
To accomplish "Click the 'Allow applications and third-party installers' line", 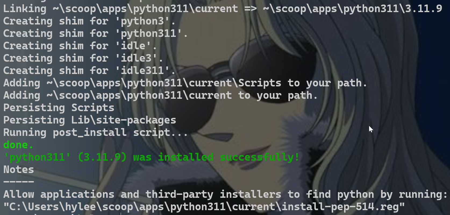I will point(225,194).
